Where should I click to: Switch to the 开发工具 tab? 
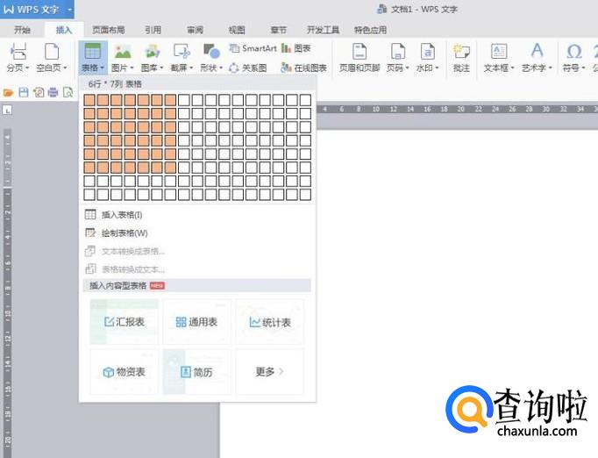click(323, 30)
